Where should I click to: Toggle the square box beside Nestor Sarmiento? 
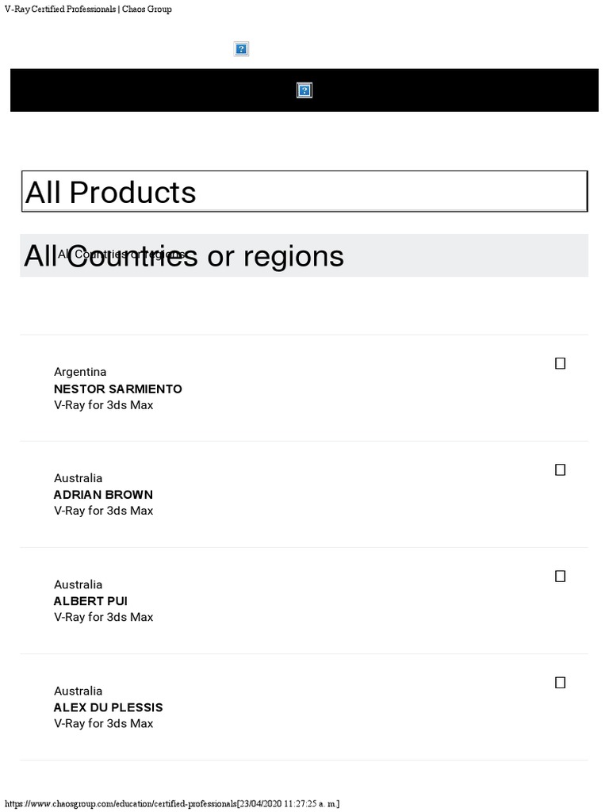pos(560,363)
